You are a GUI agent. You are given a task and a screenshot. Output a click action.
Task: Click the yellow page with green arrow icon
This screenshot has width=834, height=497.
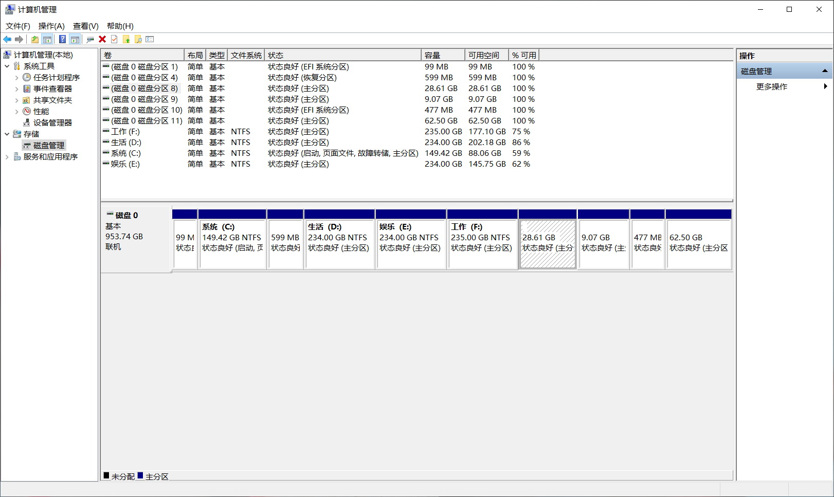(126, 39)
